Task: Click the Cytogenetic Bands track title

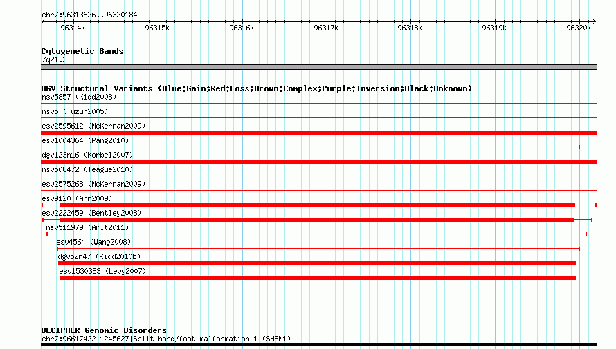Action: (x=82, y=51)
